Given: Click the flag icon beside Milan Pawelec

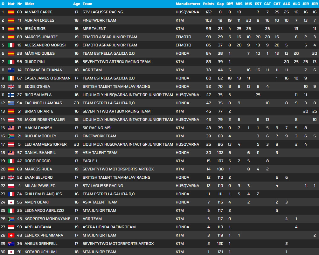Looking at the screenshot, I should click(11, 186).
